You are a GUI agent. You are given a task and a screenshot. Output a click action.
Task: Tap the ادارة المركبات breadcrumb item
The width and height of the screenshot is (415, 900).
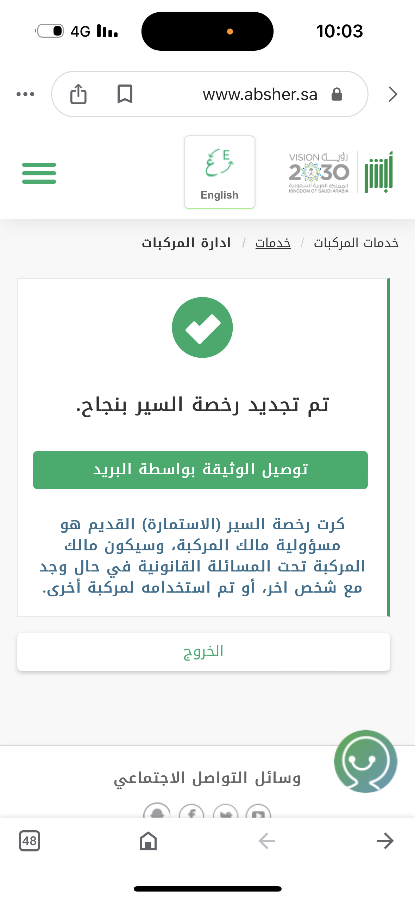(186, 243)
